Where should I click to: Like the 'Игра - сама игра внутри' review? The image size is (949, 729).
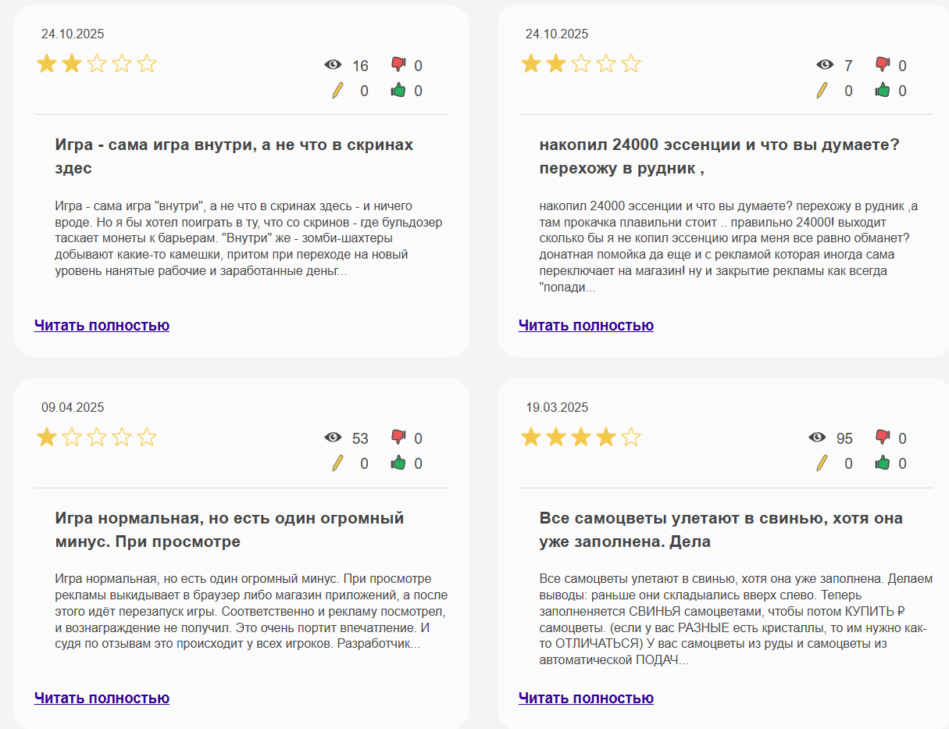[399, 91]
